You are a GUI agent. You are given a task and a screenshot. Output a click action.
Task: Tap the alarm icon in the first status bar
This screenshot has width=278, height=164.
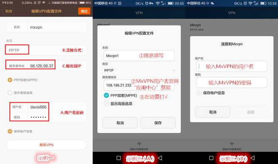(39, 3)
